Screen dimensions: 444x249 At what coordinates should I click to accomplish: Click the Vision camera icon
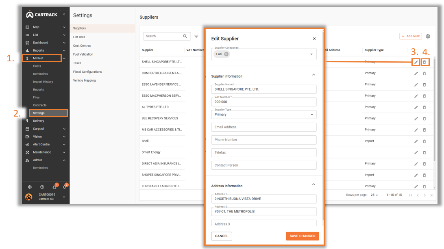click(28, 136)
